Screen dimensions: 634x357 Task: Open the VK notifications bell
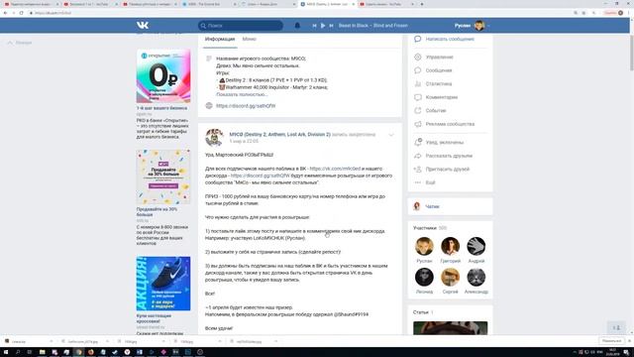pyautogui.click(x=297, y=26)
